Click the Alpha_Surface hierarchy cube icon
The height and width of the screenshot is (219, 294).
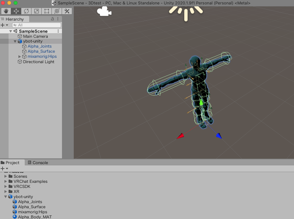point(24,51)
